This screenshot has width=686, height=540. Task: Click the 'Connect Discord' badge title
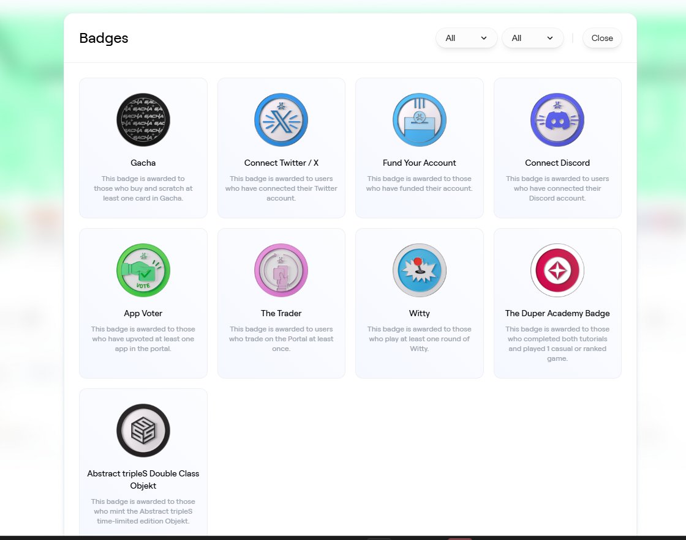(557, 163)
